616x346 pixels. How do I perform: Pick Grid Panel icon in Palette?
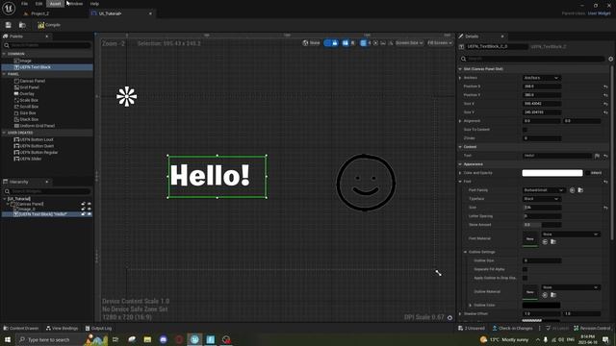tap(16, 87)
